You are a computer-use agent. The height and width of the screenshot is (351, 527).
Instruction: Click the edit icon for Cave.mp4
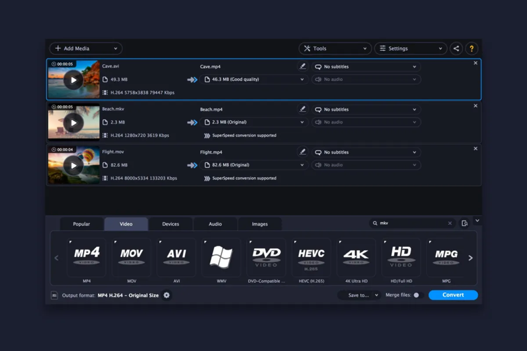pos(302,67)
